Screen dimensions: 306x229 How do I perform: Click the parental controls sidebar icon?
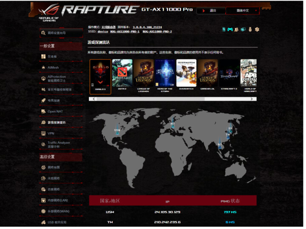point(43,89)
